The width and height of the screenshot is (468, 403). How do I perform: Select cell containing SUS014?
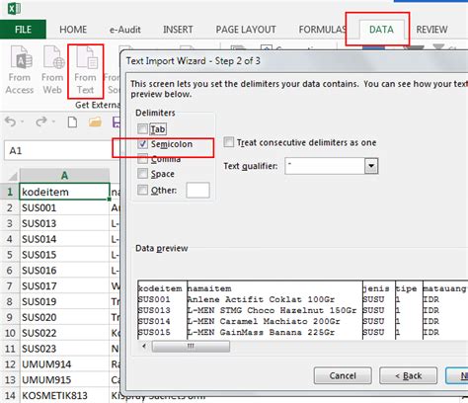[64, 239]
